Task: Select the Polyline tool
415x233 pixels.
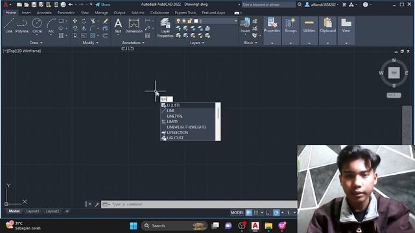Action: point(21,26)
